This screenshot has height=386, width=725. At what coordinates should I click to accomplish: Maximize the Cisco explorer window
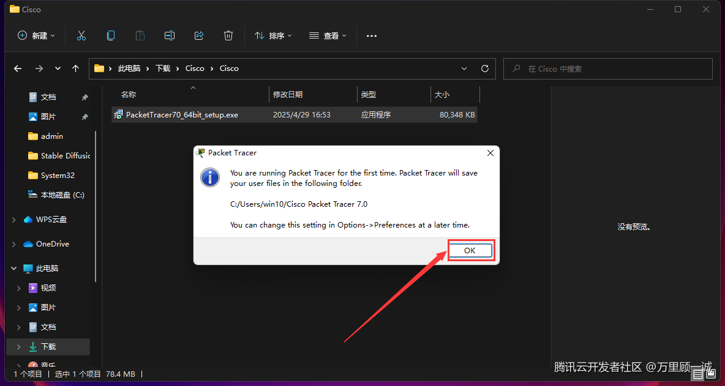click(x=678, y=9)
